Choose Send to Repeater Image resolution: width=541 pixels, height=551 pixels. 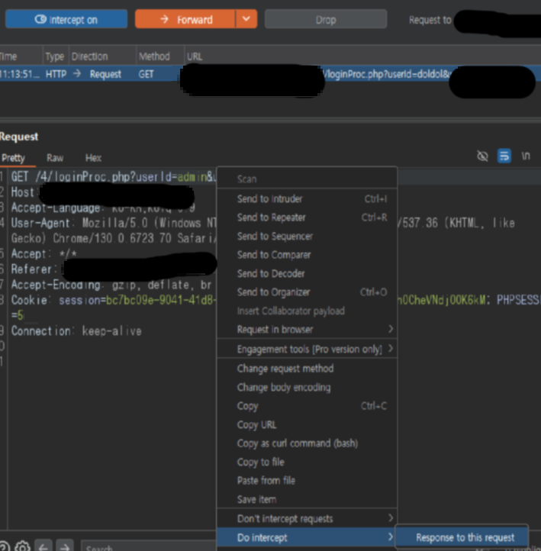[307, 217]
